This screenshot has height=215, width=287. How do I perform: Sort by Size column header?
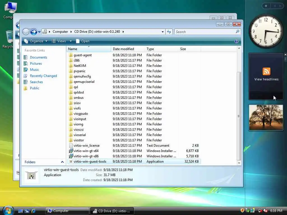click(190, 49)
